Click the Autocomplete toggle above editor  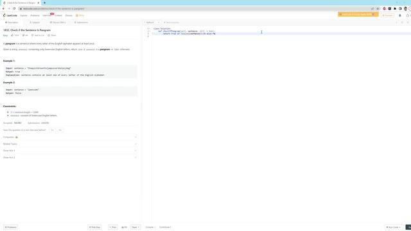click(171, 22)
